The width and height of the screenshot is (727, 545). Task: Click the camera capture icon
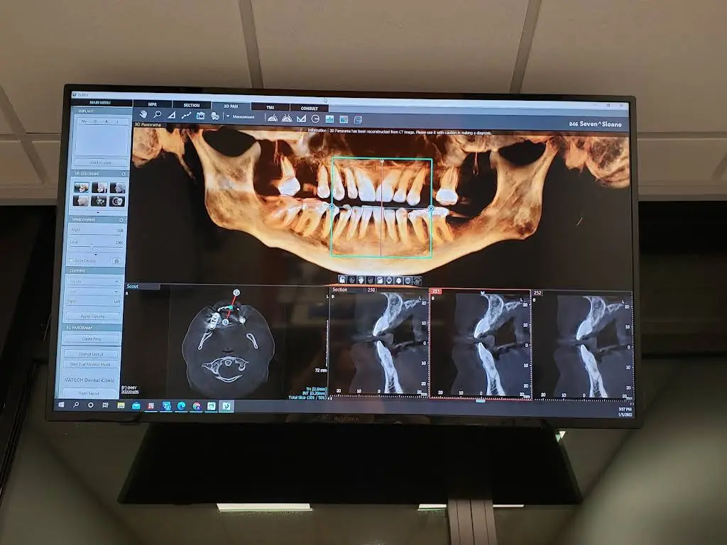(200, 116)
